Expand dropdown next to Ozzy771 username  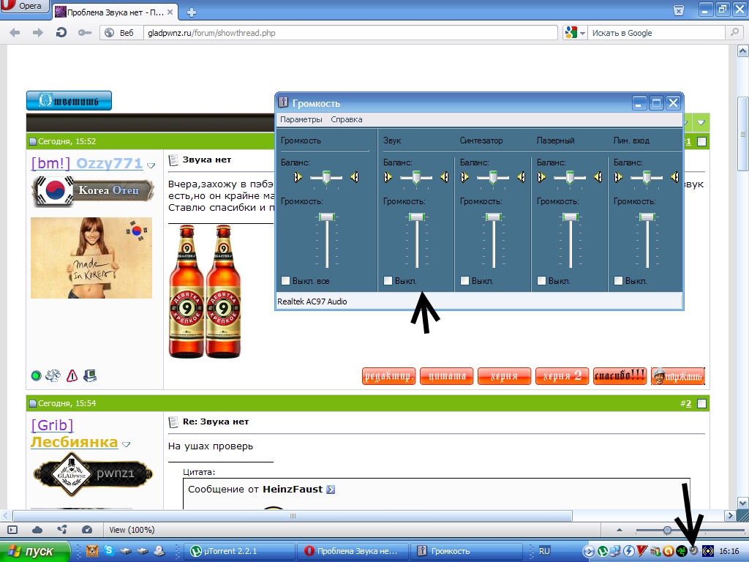[x=151, y=165]
